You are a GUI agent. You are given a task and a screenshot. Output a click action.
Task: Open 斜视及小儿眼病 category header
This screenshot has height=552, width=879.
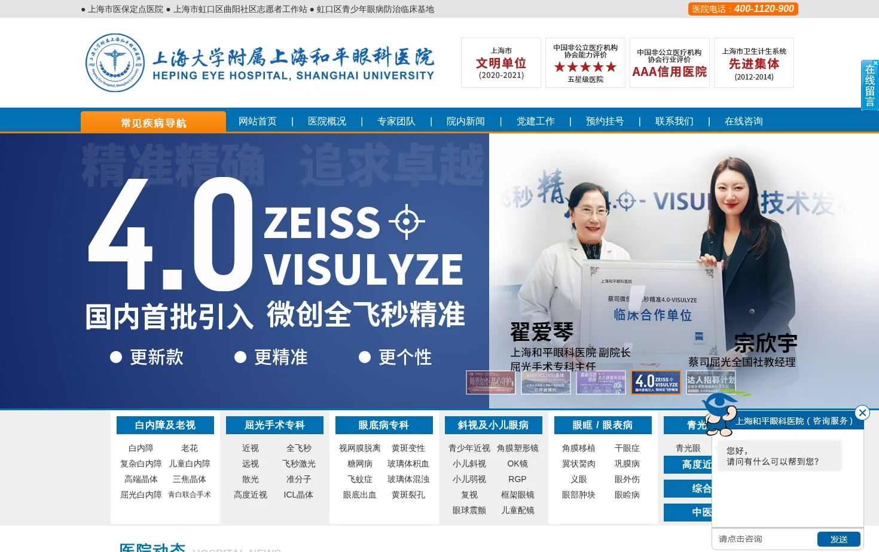[x=493, y=425]
